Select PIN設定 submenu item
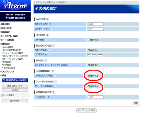The height and width of the screenshot is (119, 151). tap(7, 62)
